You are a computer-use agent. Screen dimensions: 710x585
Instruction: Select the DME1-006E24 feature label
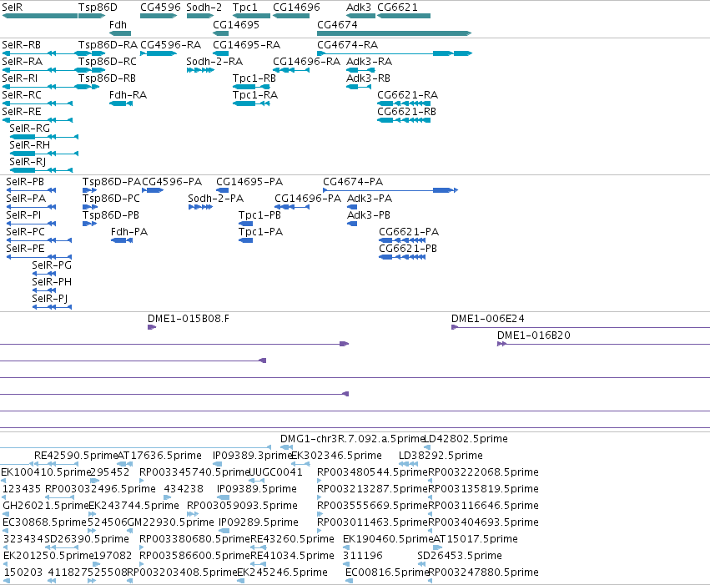488,318
